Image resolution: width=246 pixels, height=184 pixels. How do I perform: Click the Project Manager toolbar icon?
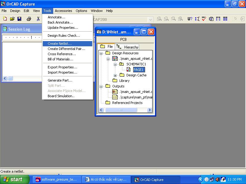242,19
